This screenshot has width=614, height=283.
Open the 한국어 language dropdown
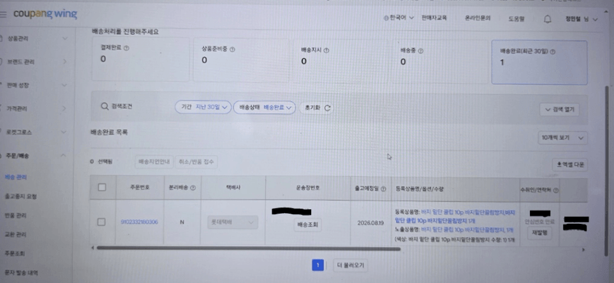[x=399, y=18]
